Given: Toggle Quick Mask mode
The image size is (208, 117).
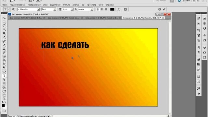Looking at the screenshot, I should pos(4,111).
